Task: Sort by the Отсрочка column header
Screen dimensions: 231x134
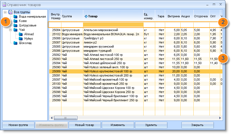Action: (x=201, y=16)
